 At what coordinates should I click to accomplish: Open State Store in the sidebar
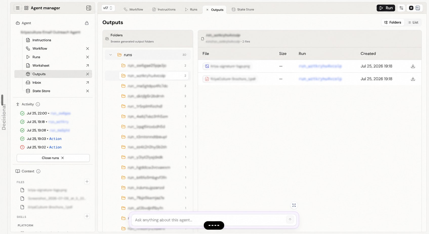41,91
